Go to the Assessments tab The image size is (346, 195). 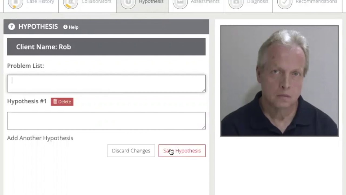pyautogui.click(x=196, y=6)
